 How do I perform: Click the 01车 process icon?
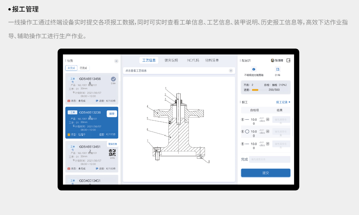(x=277, y=69)
